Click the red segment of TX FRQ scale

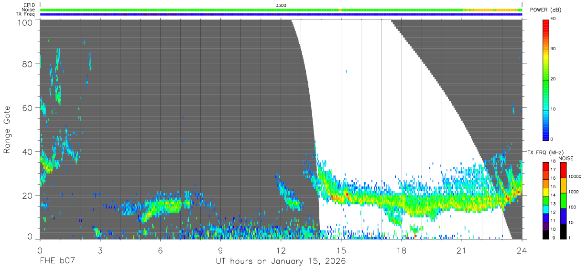tap(546, 166)
